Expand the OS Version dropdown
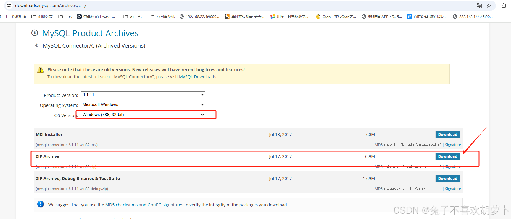511x219 pixels. click(143, 115)
